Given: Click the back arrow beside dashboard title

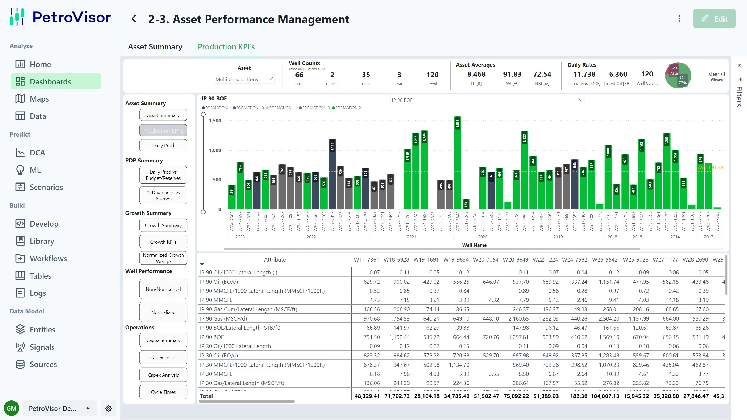Looking at the screenshot, I should pyautogui.click(x=134, y=19).
